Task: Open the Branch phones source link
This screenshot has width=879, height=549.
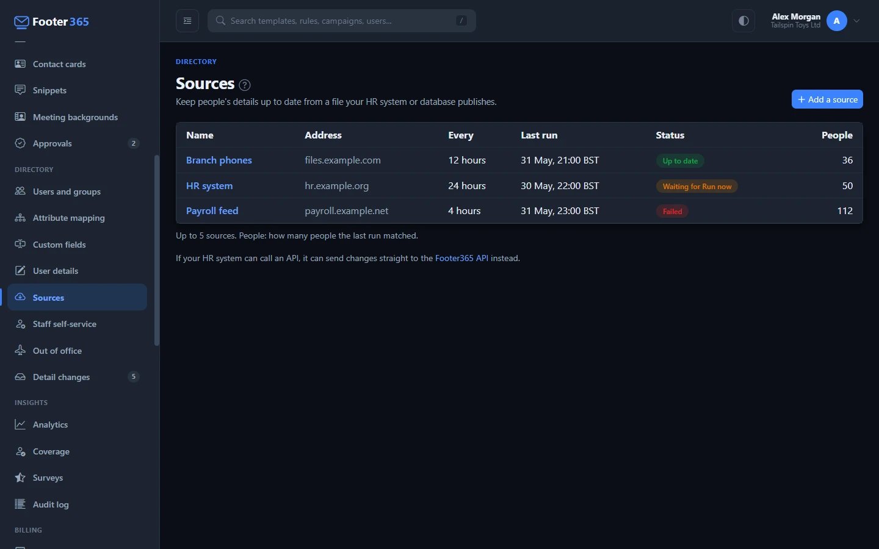Action: (219, 160)
